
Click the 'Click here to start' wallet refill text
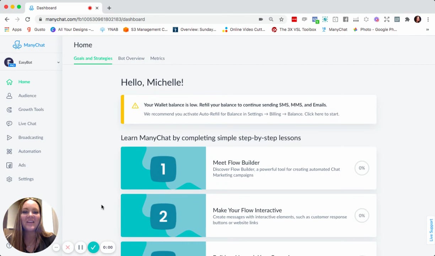pyautogui.click(x=322, y=114)
